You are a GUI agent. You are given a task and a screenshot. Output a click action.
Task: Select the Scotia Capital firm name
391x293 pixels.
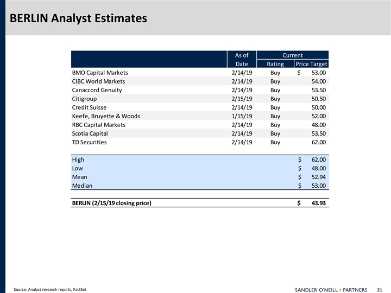coord(90,133)
